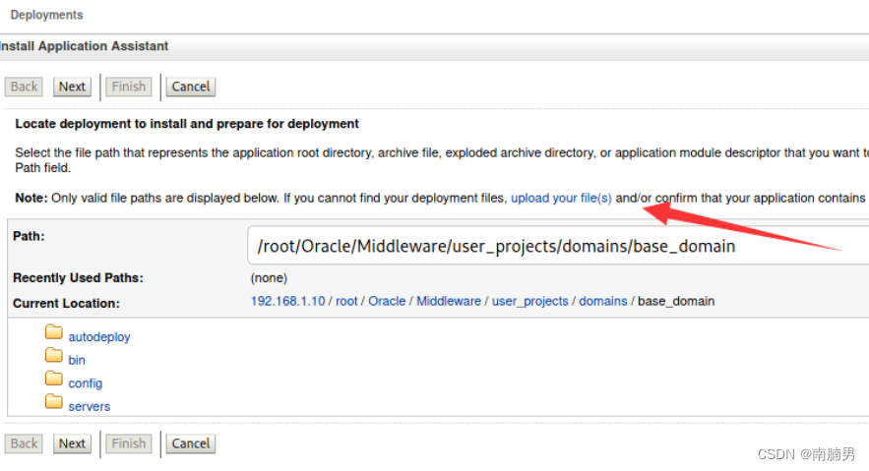Viewport: 869px width, 471px height.
Task: Click the top Finish button
Action: pos(129,87)
